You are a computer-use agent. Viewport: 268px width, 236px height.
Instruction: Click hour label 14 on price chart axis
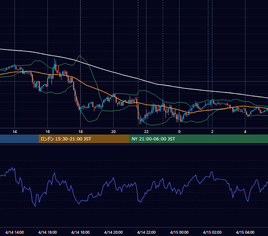[15, 132]
